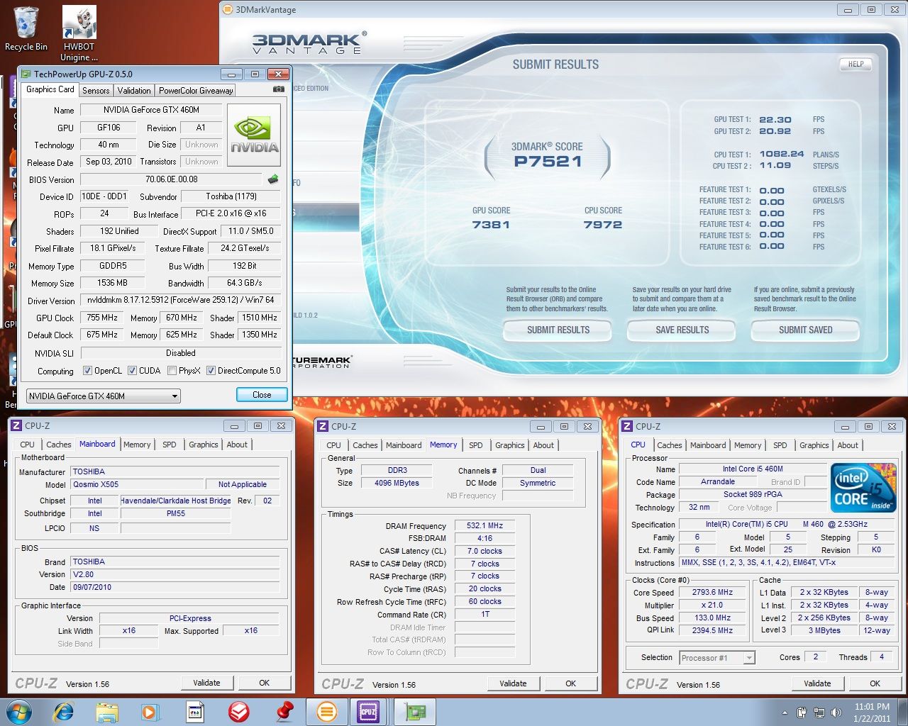908x726 pixels.
Task: Open About tab in CPU-Z CPU window
Action: click(848, 445)
